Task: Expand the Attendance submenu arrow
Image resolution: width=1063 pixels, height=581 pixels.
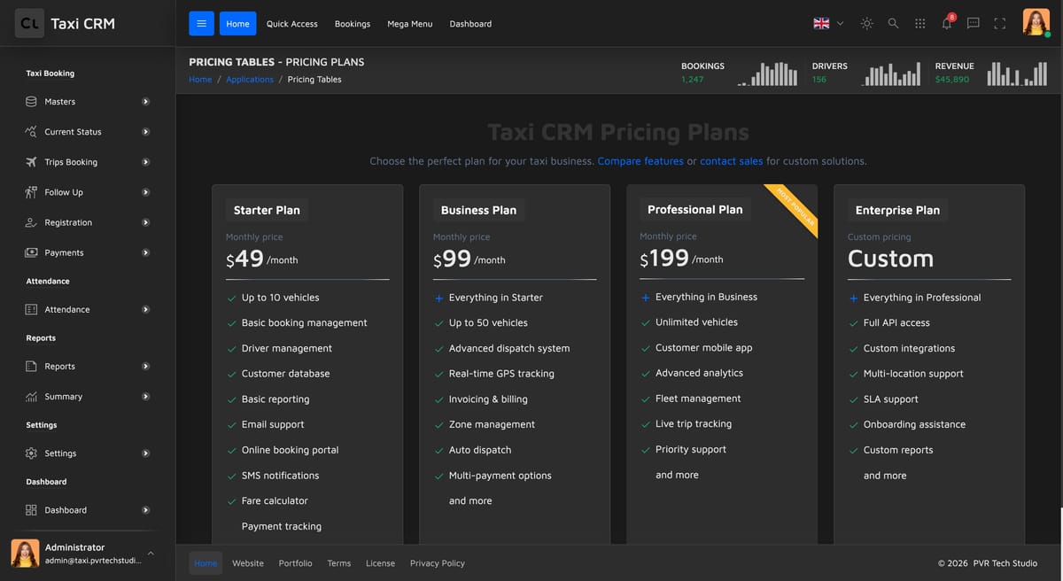Action: pos(145,309)
